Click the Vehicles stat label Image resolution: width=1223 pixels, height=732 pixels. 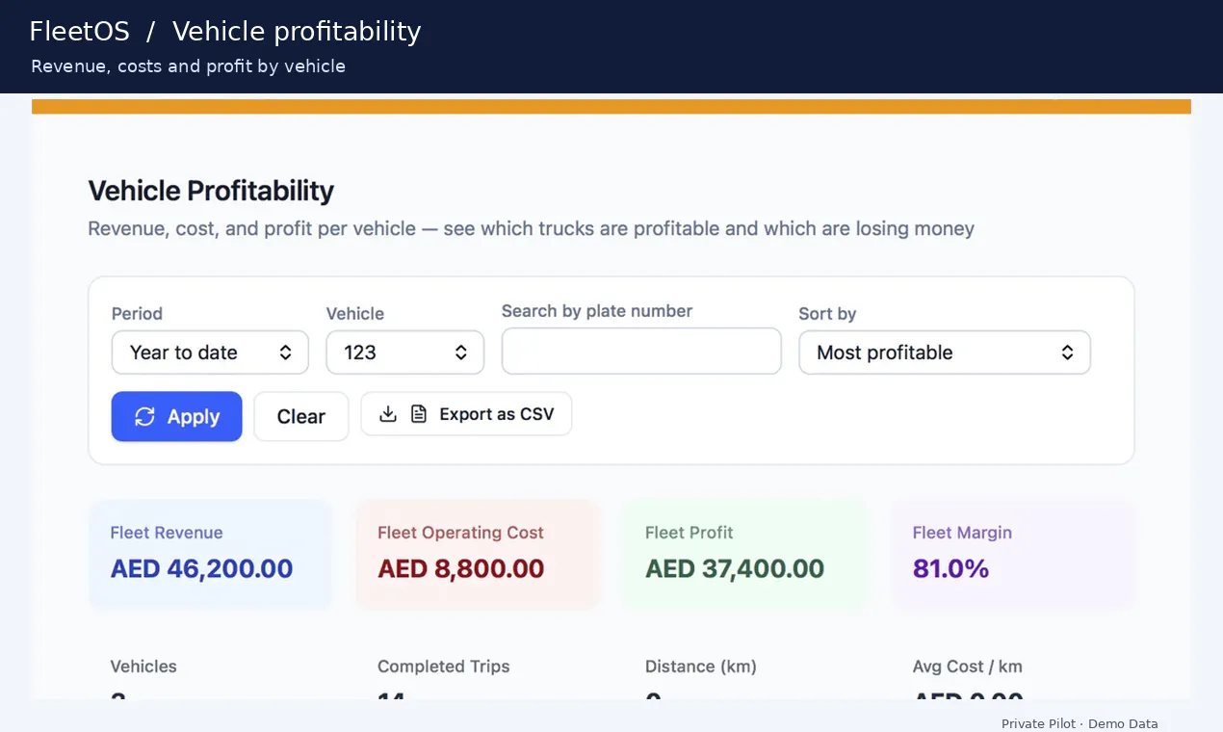[x=143, y=667]
